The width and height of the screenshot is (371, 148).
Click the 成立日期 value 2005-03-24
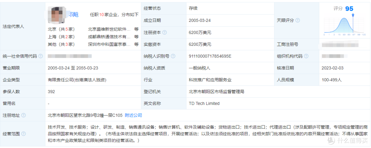coord(200,21)
